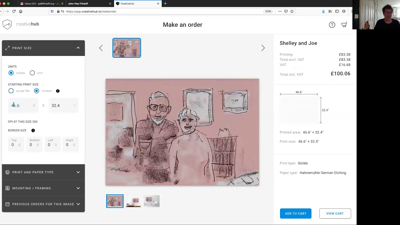
Task: Select the top image thumbnail
Action: 127,48
